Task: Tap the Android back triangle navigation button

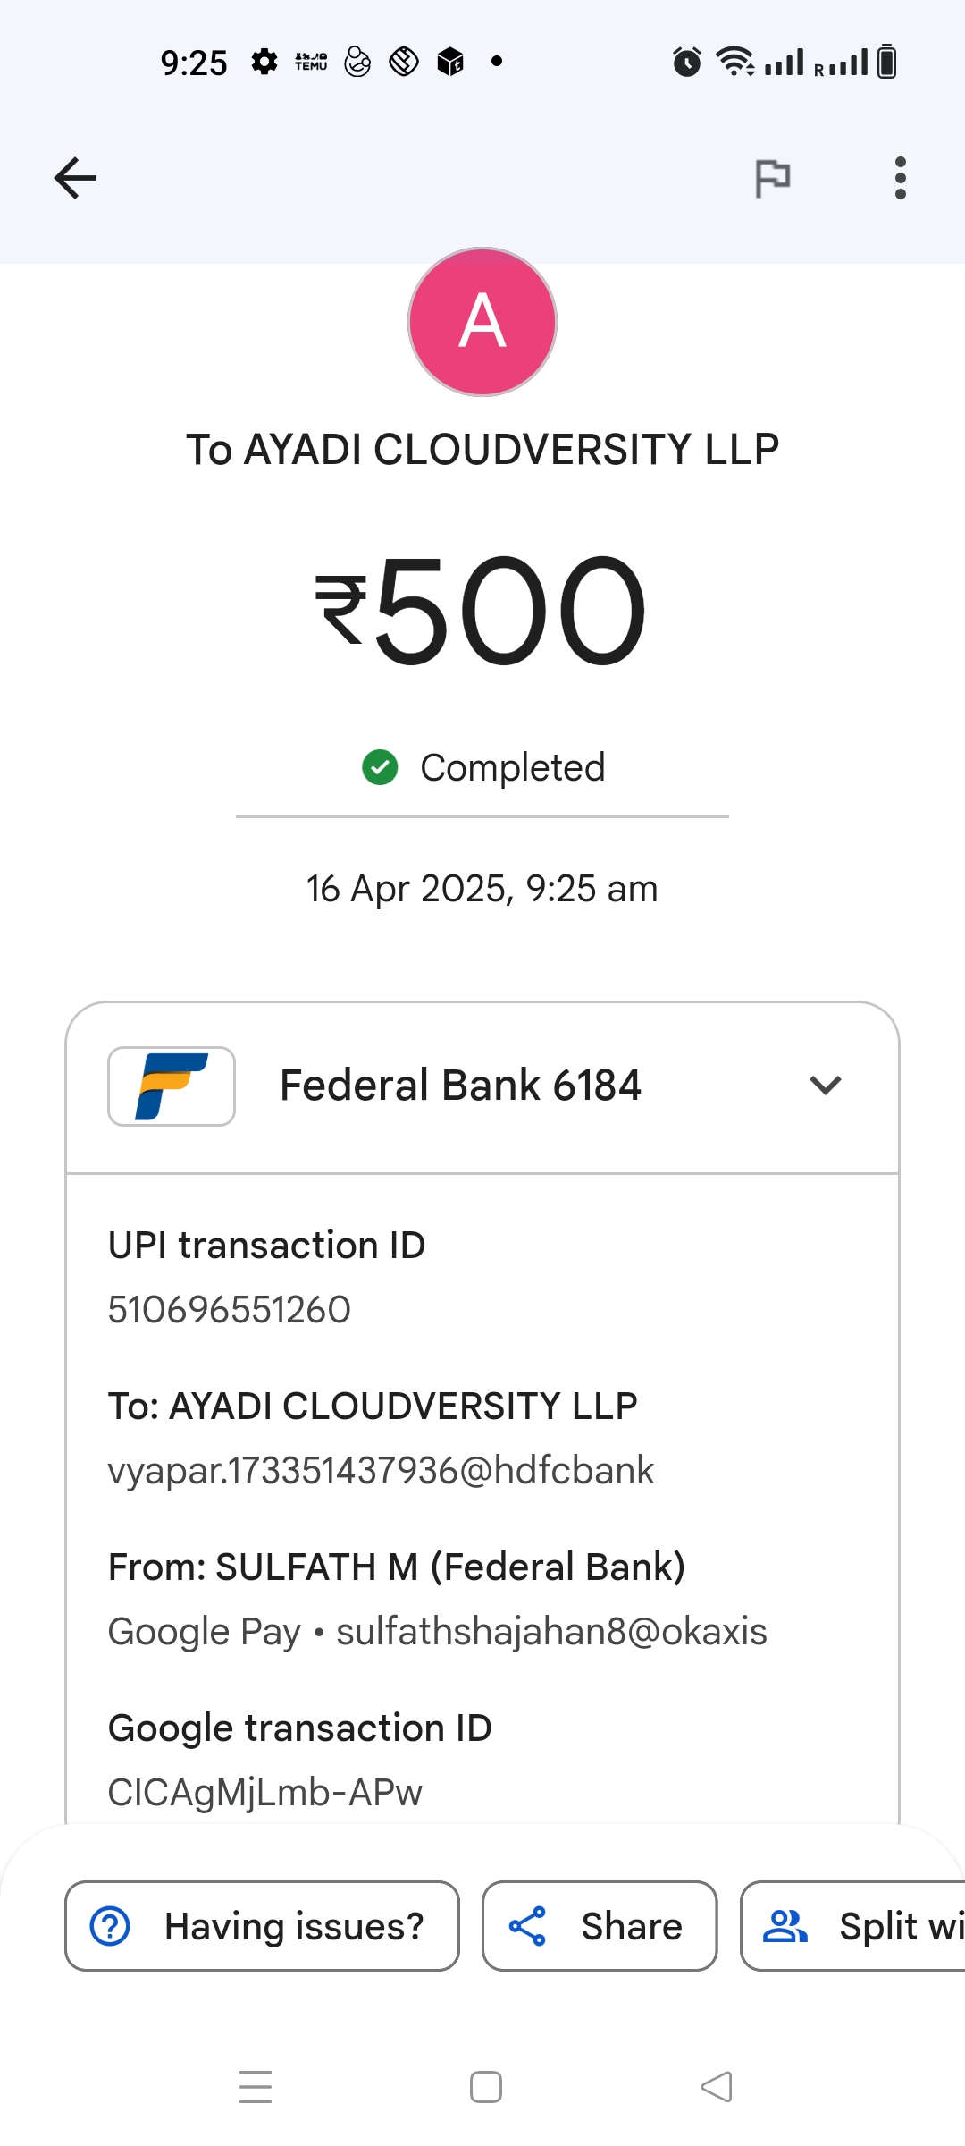Action: (717, 2087)
